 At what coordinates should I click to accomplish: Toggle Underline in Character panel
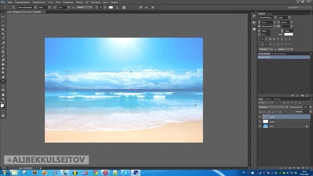click(286, 39)
